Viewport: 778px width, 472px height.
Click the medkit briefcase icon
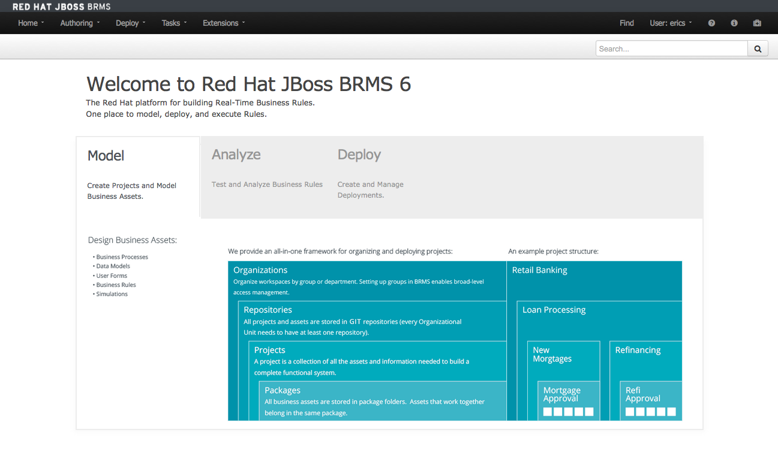tap(757, 23)
